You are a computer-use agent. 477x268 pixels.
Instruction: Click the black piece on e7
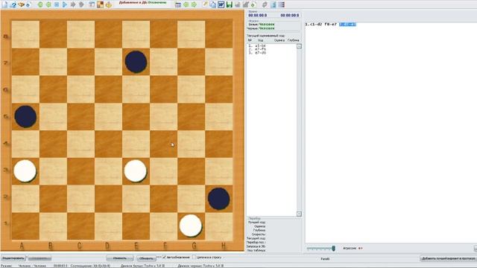[136, 62]
